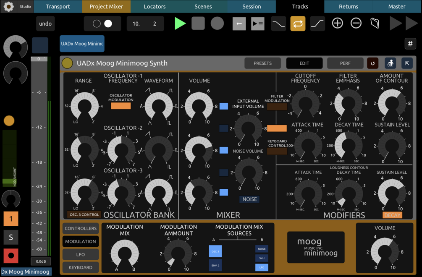Open the plugin PRESETS view
The image size is (422, 277).
click(x=263, y=63)
